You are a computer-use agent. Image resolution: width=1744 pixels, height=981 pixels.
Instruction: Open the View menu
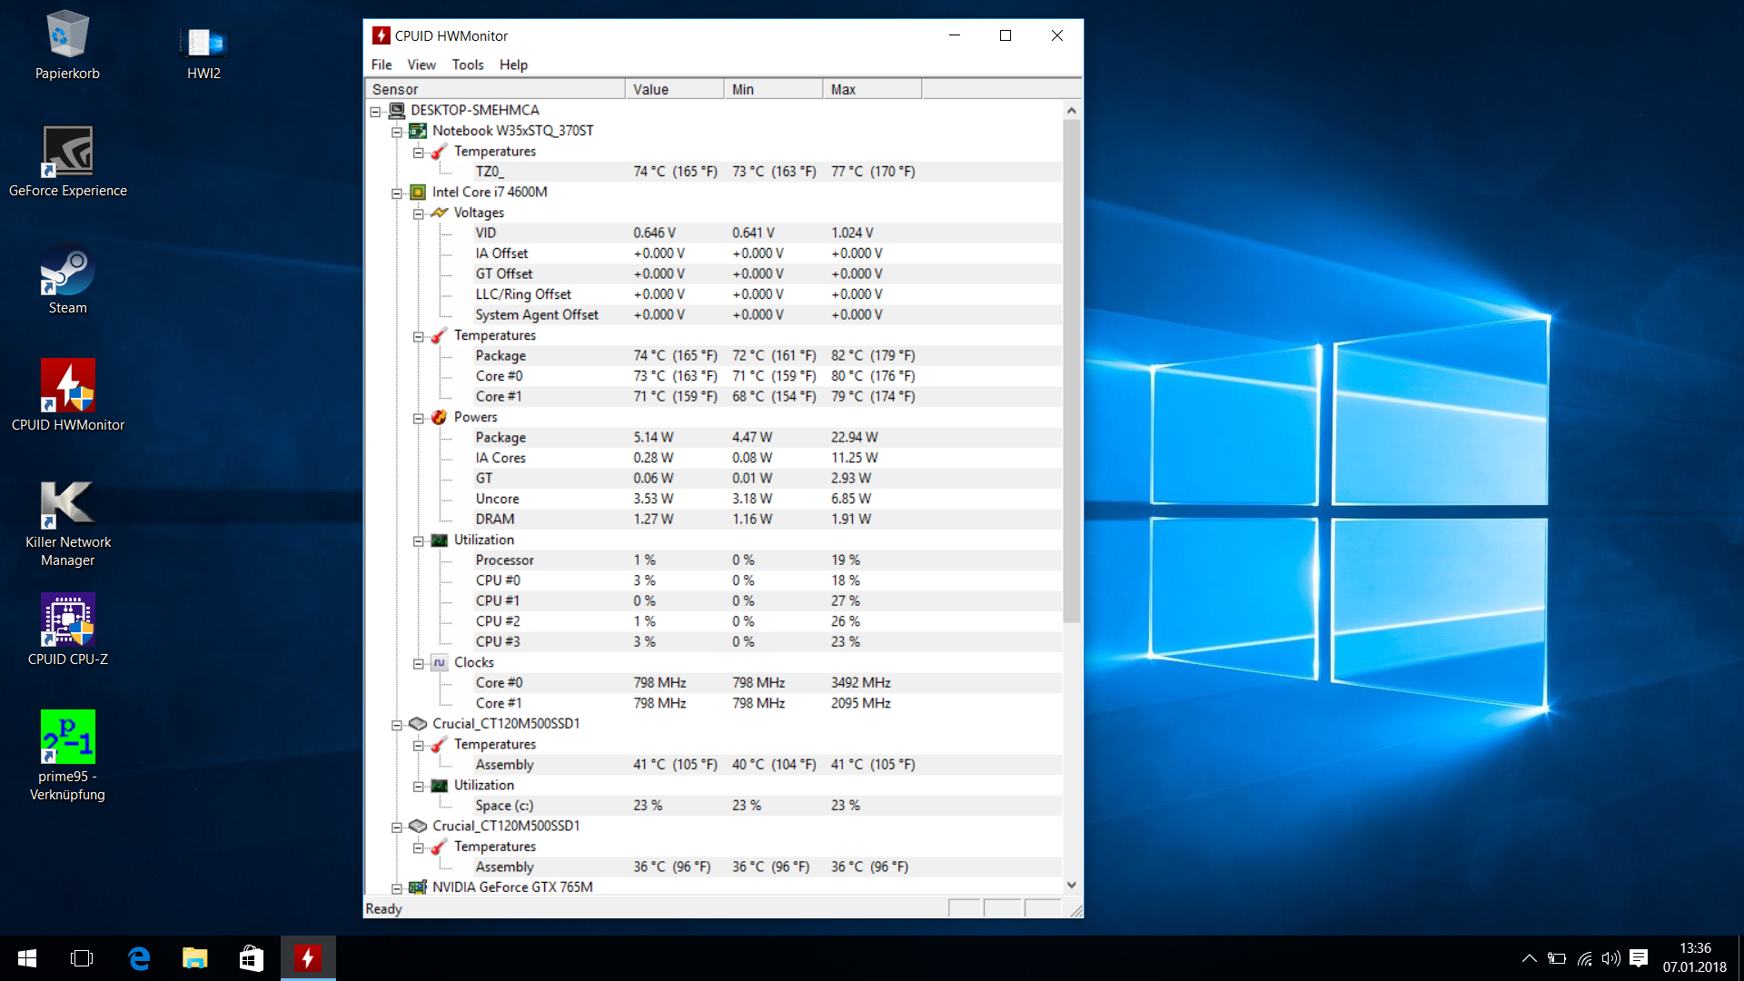click(421, 64)
